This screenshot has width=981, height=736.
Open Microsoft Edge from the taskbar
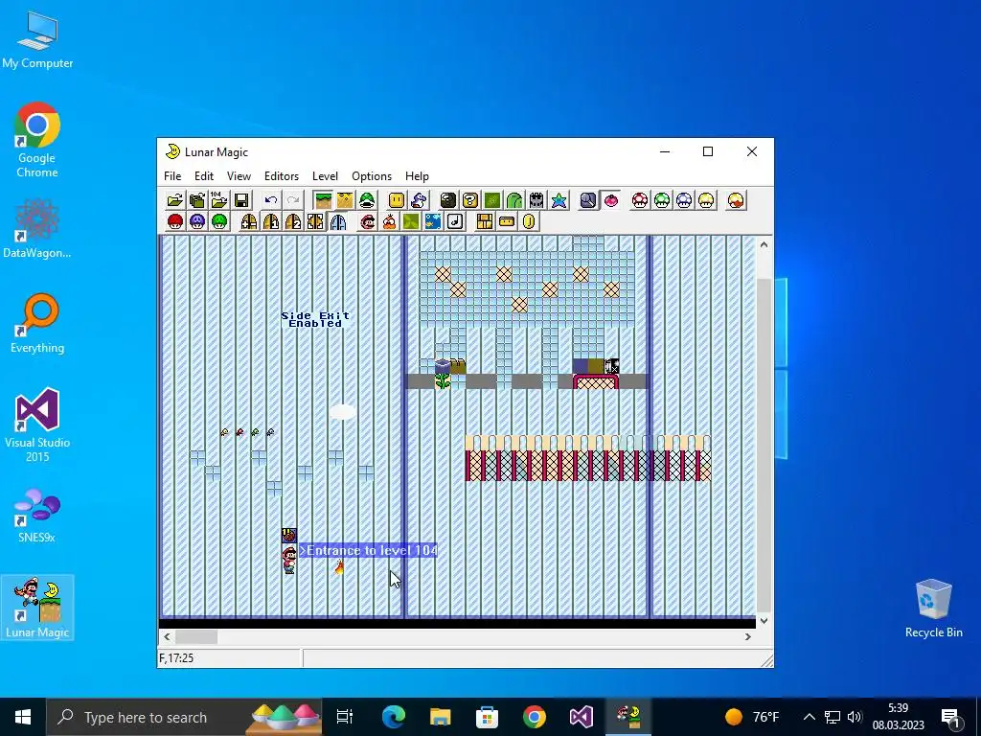click(394, 717)
